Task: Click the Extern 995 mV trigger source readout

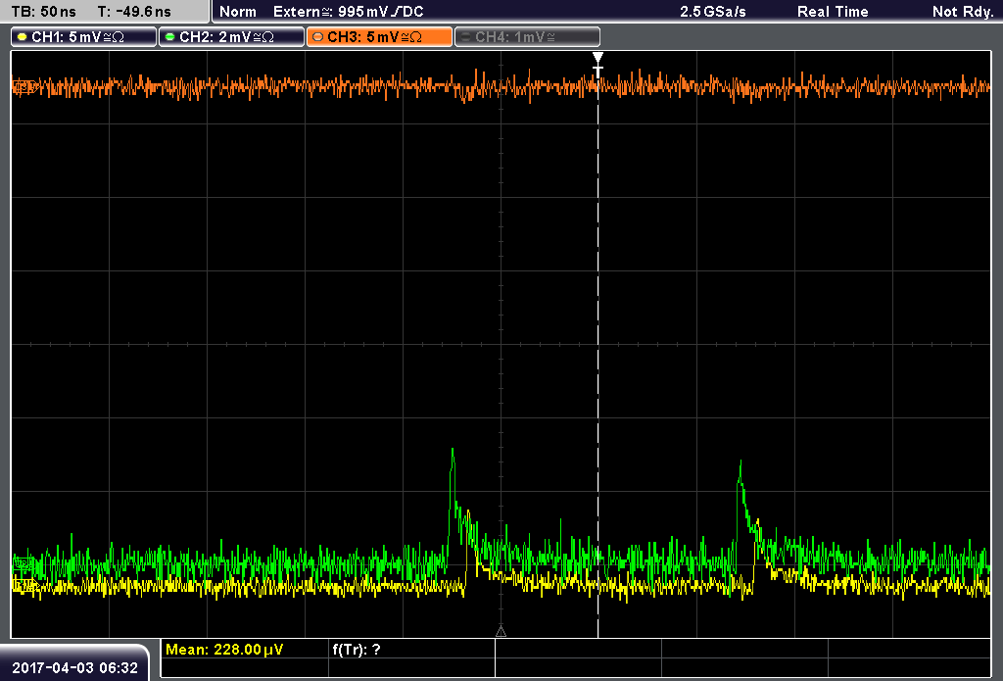Action: (348, 12)
